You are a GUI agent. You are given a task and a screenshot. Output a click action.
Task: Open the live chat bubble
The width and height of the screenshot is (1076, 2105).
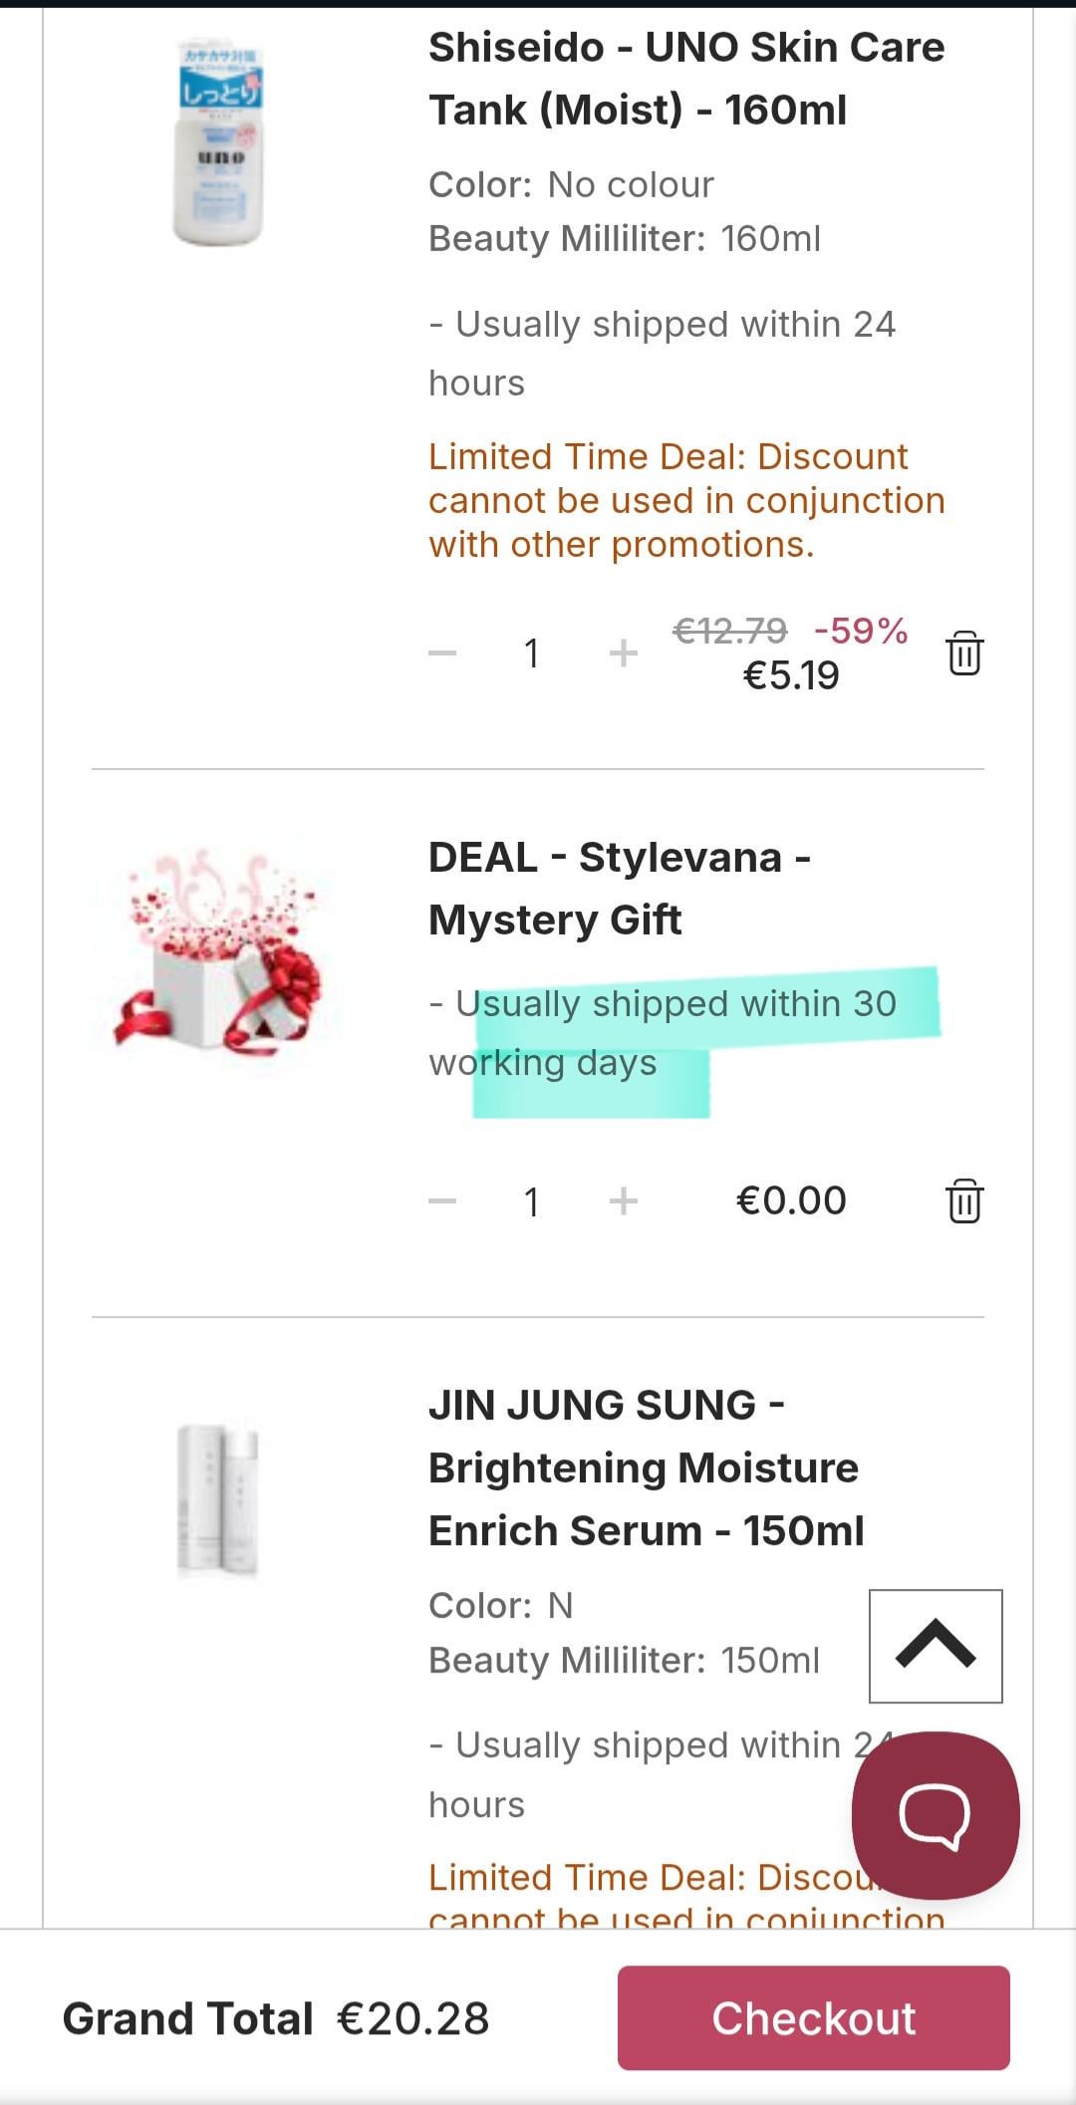tap(936, 1815)
